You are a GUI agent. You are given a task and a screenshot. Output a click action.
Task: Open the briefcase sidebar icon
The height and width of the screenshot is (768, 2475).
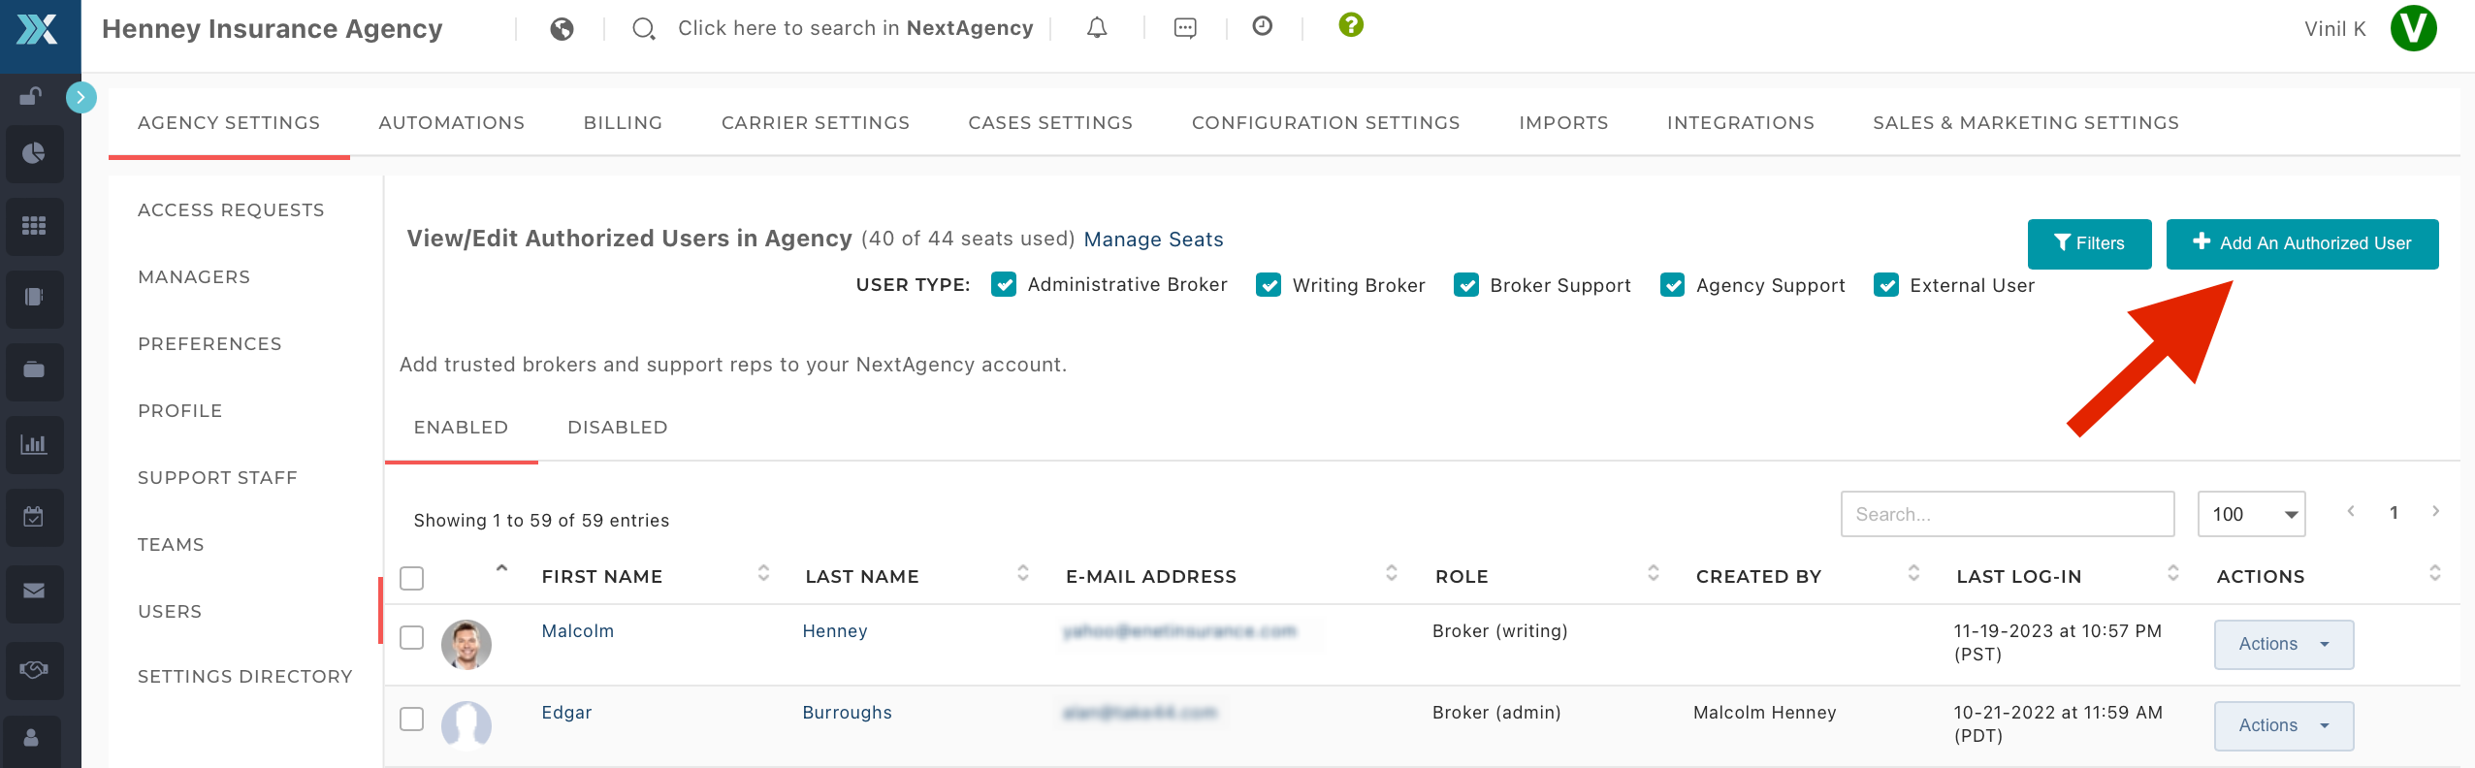34,369
